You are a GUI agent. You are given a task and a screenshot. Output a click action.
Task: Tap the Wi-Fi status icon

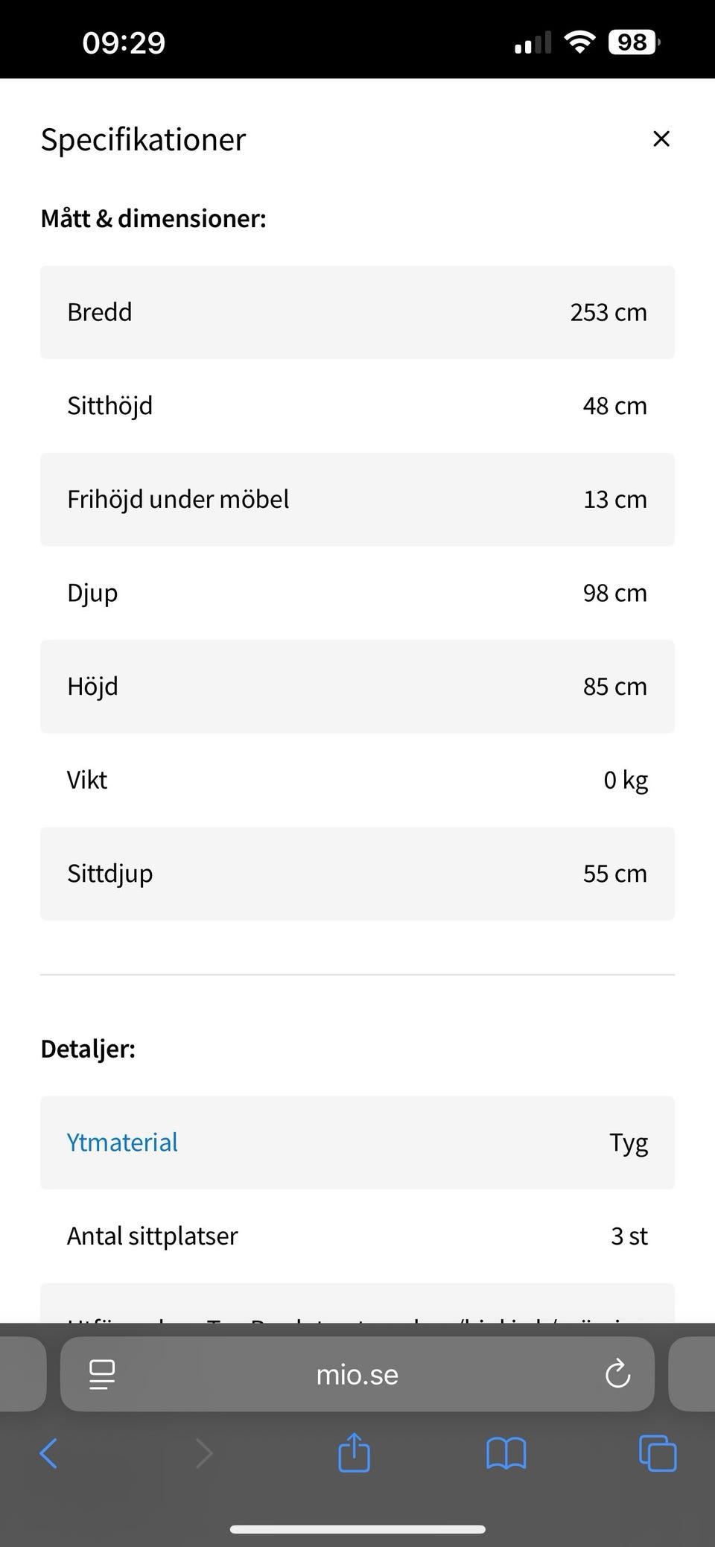(579, 42)
